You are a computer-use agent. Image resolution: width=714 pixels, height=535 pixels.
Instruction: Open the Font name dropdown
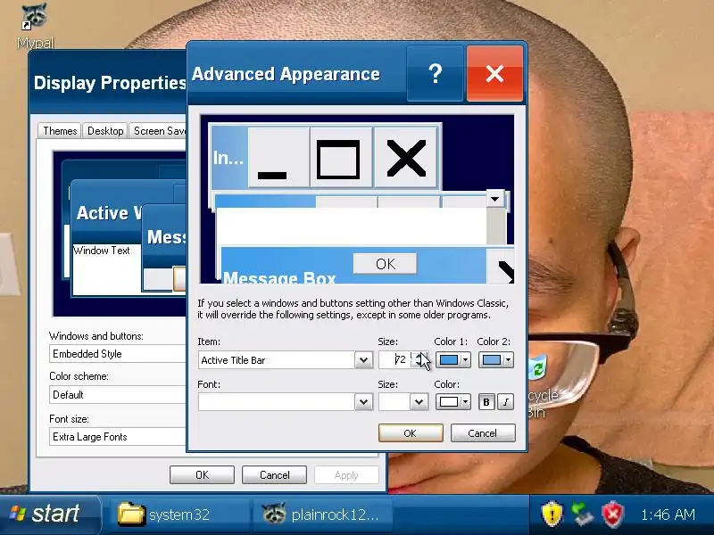click(x=363, y=402)
